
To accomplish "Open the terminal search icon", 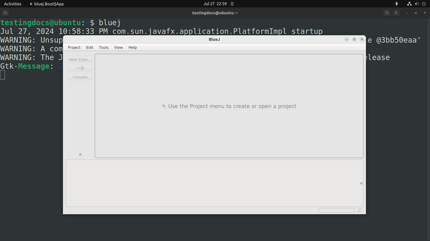I will (387, 13).
